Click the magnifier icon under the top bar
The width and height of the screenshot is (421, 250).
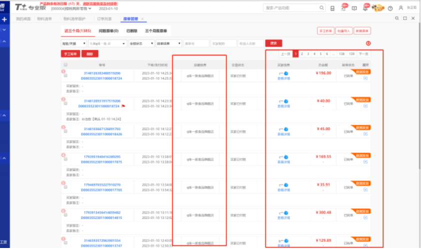point(396,18)
